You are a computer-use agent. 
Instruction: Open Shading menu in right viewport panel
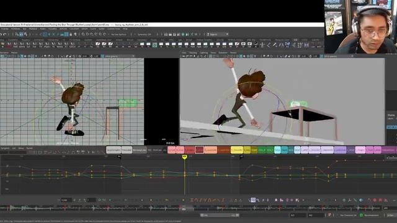click(x=193, y=53)
